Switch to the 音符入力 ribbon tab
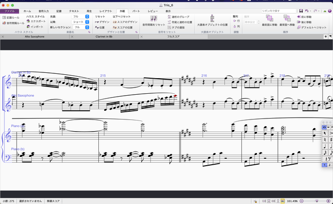The width and height of the screenshot is (333, 204). (44, 11)
